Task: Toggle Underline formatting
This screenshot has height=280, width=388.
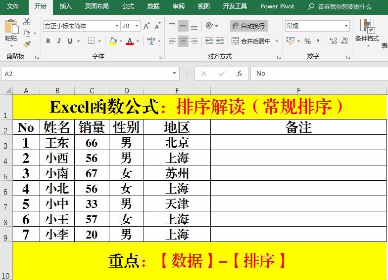Action: 70,41
